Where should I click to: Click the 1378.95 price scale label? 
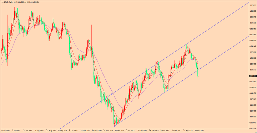pos(253,5)
